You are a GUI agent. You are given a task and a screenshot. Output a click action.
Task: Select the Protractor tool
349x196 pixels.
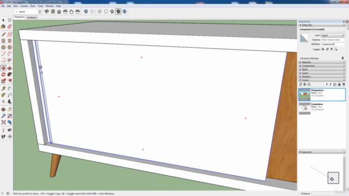(x=3, y=95)
